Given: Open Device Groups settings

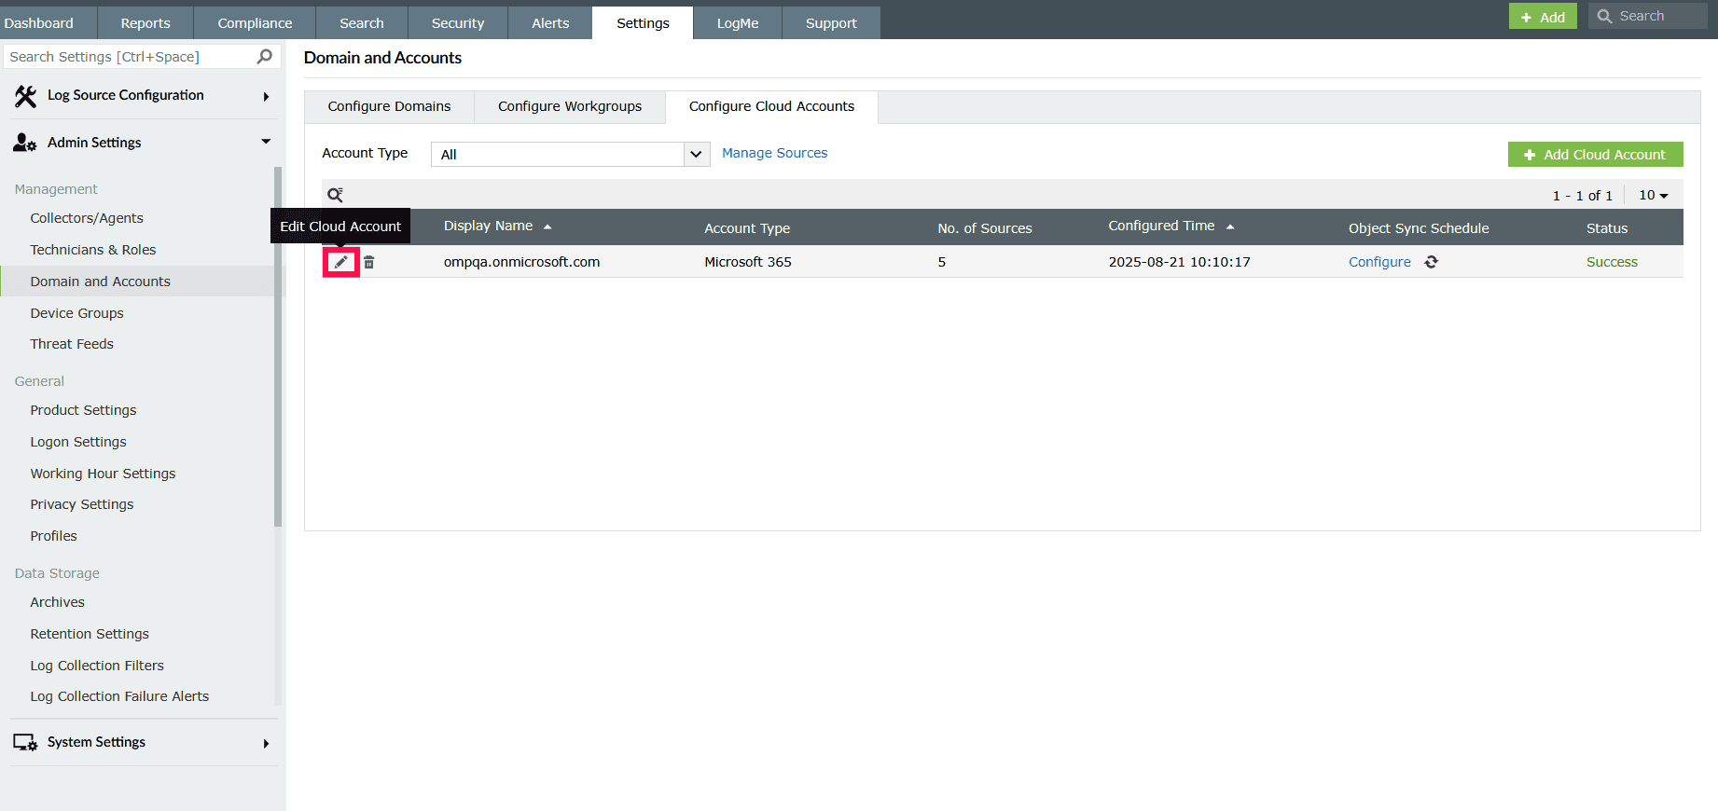Looking at the screenshot, I should [76, 313].
